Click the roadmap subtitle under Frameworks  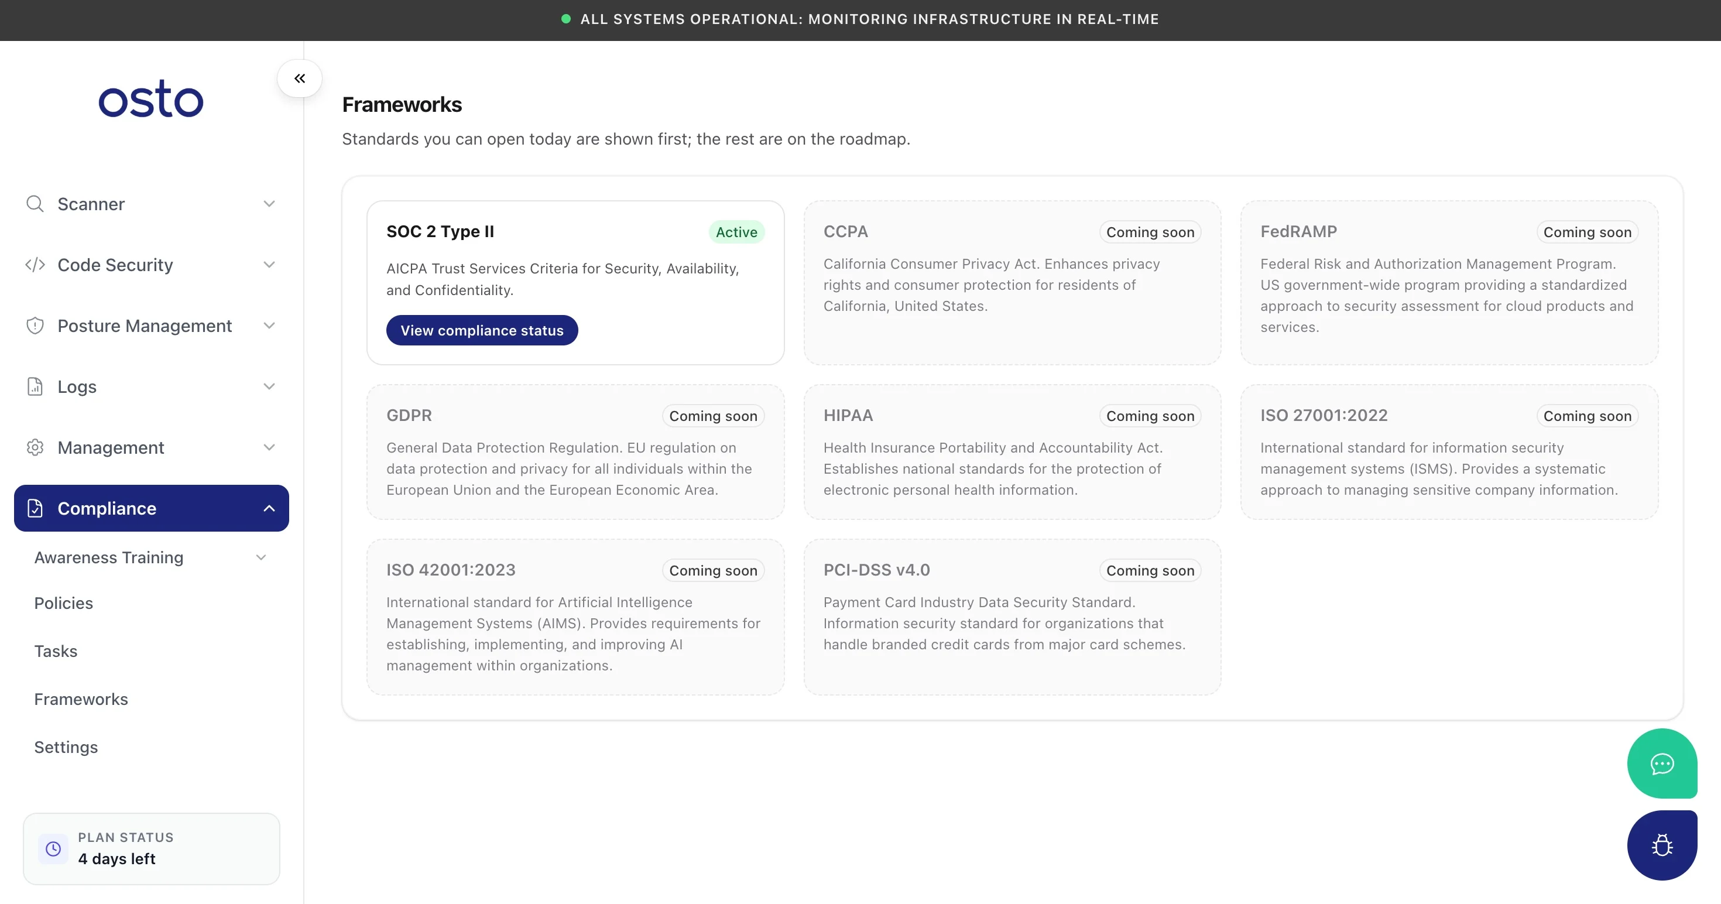[x=626, y=139]
